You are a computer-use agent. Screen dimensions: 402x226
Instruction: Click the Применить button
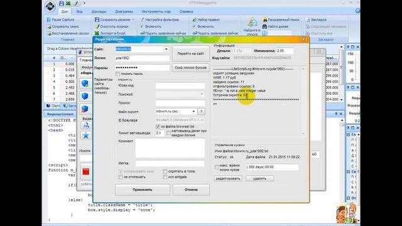[143, 190]
